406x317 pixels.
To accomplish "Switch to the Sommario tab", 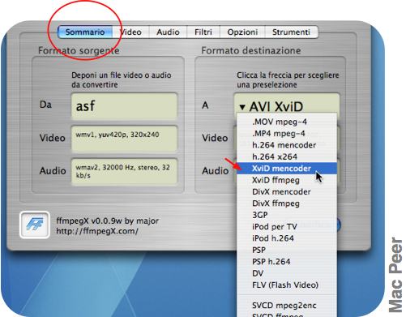I will pyautogui.click(x=85, y=32).
